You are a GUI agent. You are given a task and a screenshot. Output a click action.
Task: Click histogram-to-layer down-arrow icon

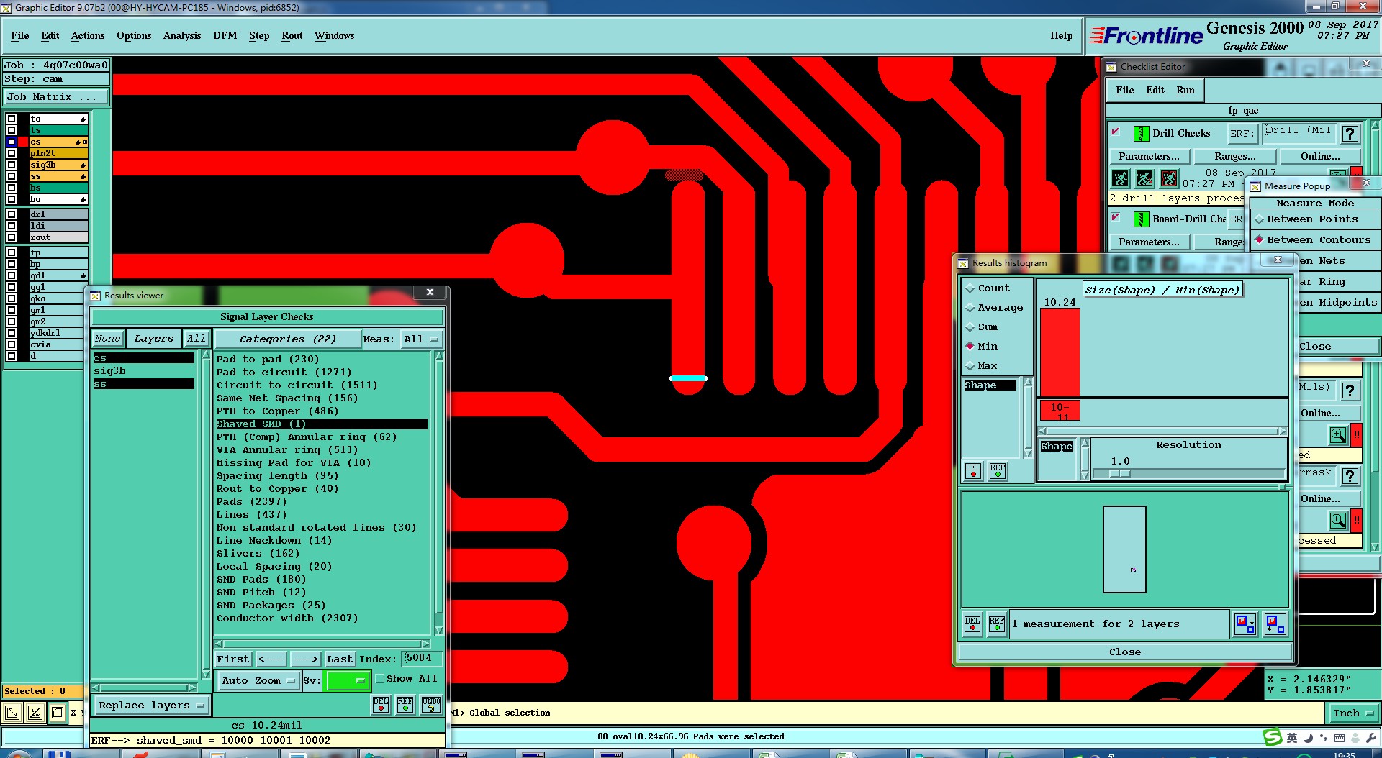pos(1245,624)
